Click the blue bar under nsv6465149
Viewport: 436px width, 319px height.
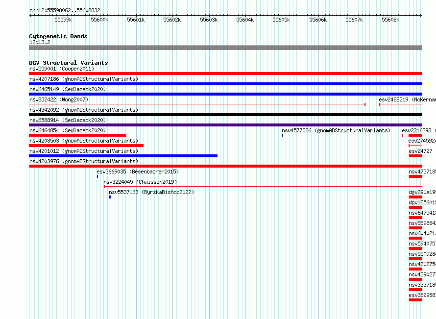click(x=225, y=94)
